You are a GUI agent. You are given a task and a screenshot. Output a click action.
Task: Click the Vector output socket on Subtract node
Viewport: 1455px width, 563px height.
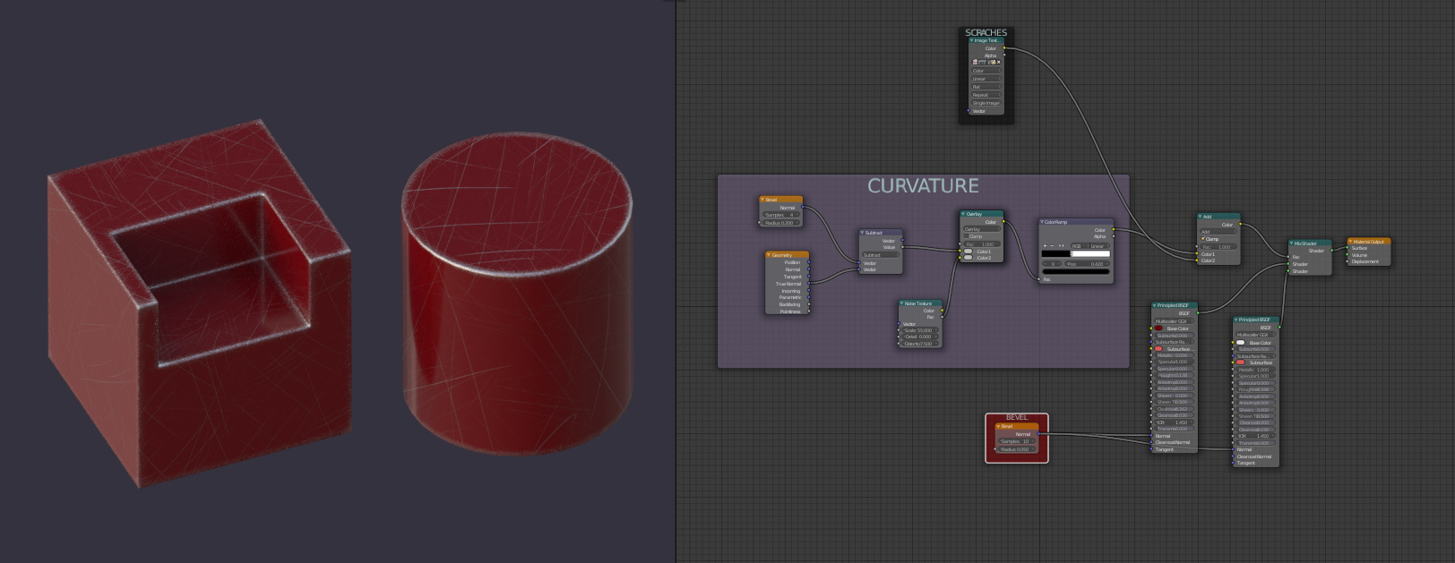[902, 240]
